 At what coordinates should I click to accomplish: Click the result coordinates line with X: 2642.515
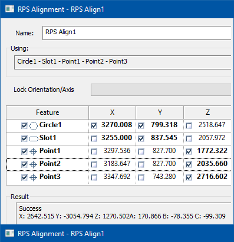pos(122,216)
